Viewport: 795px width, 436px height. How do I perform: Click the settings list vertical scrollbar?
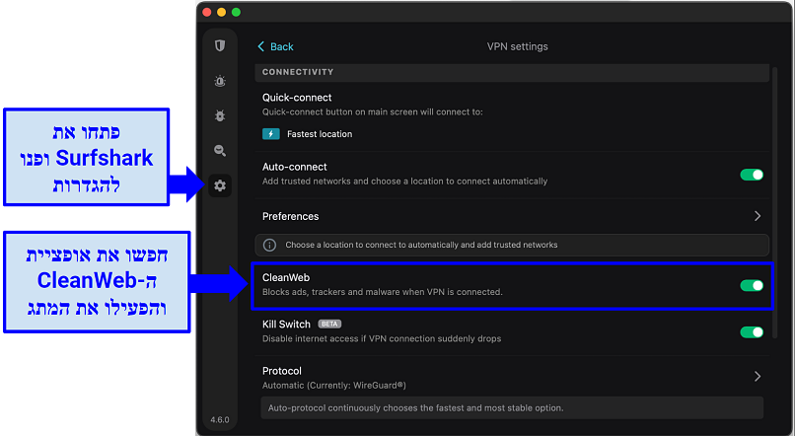773,203
